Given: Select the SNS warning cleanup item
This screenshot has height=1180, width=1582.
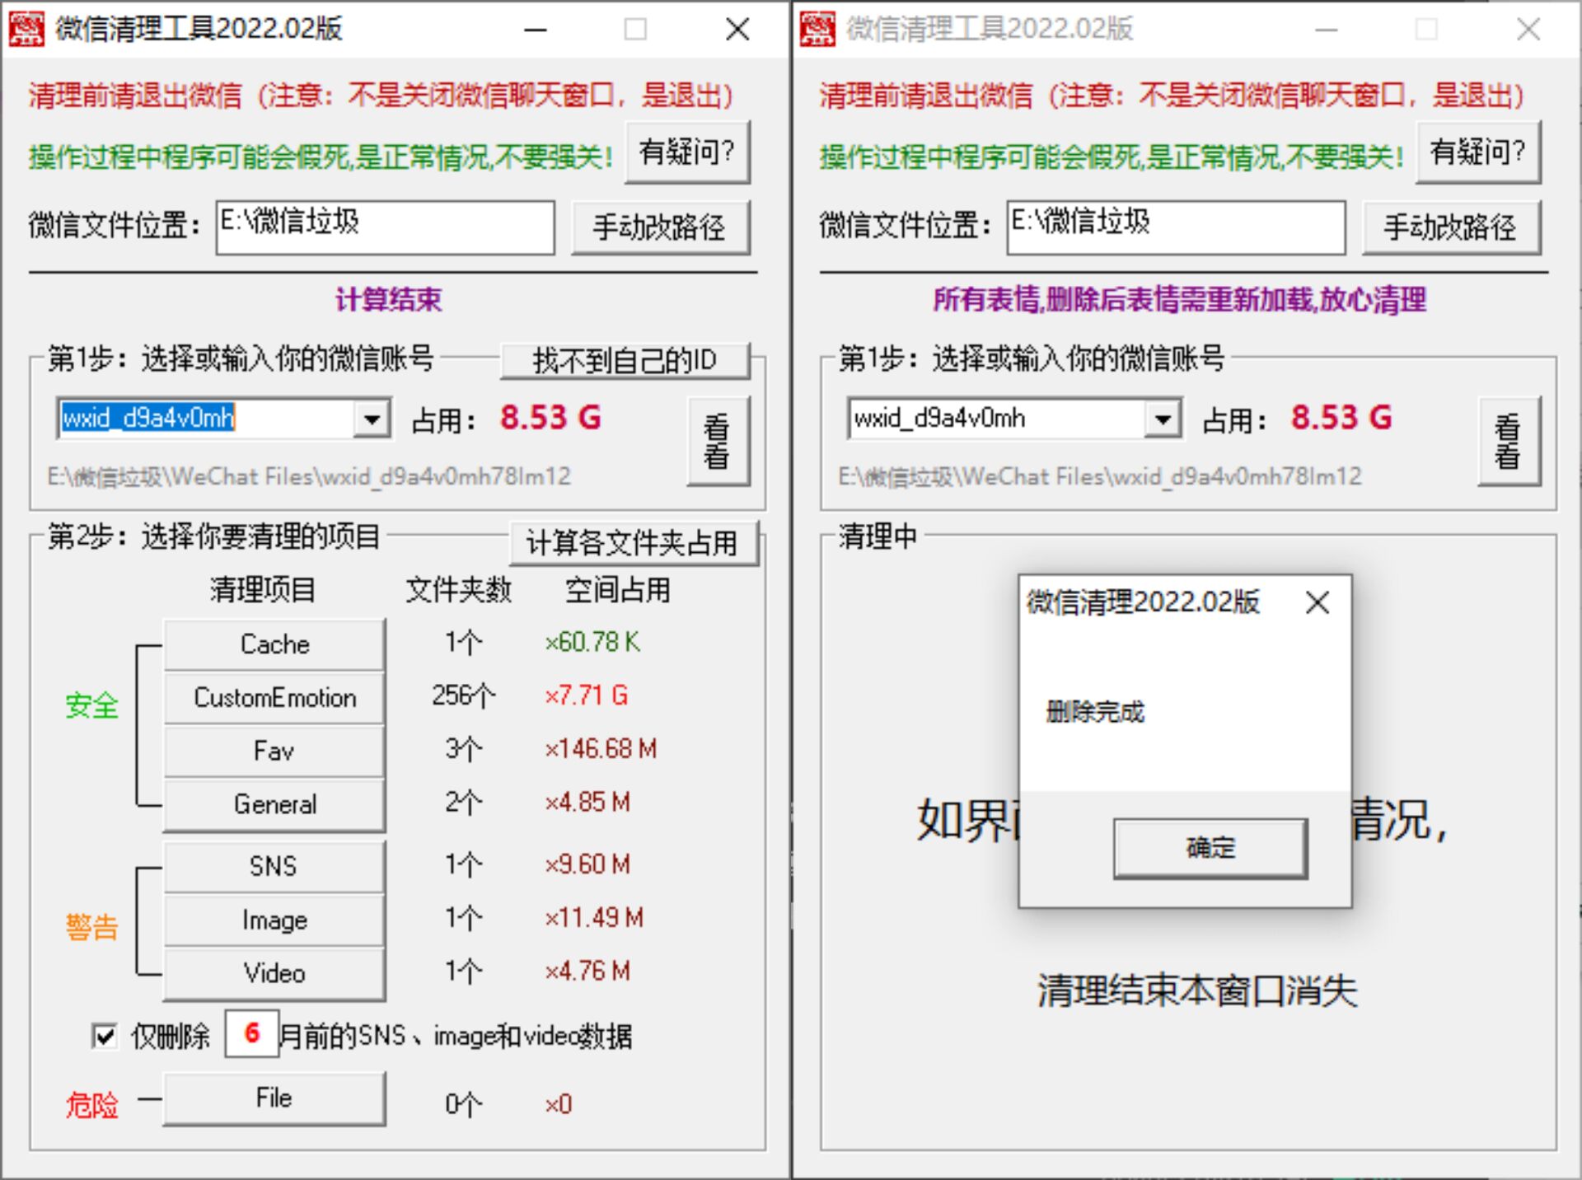Looking at the screenshot, I should coord(274,866).
